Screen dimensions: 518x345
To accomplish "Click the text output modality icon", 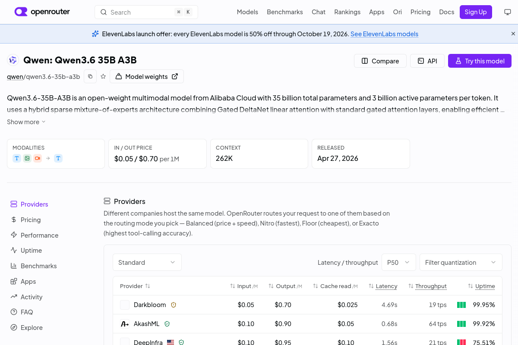I will (x=58, y=158).
